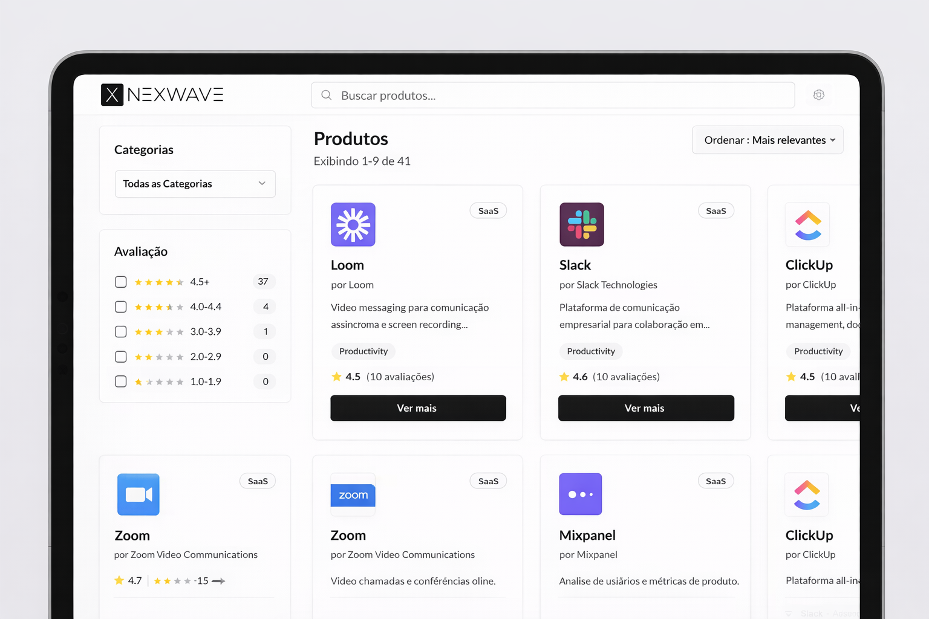Click the Categorias section heading
Image resolution: width=929 pixels, height=619 pixels.
[144, 150]
